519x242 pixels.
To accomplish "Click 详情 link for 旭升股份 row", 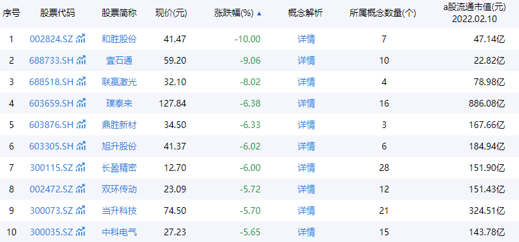I will pyautogui.click(x=306, y=147).
